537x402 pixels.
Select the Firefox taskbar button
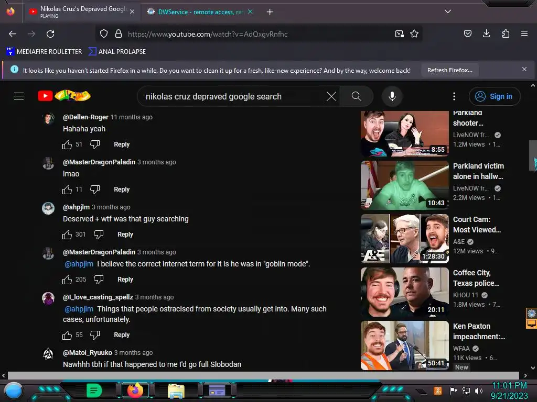coord(135,390)
